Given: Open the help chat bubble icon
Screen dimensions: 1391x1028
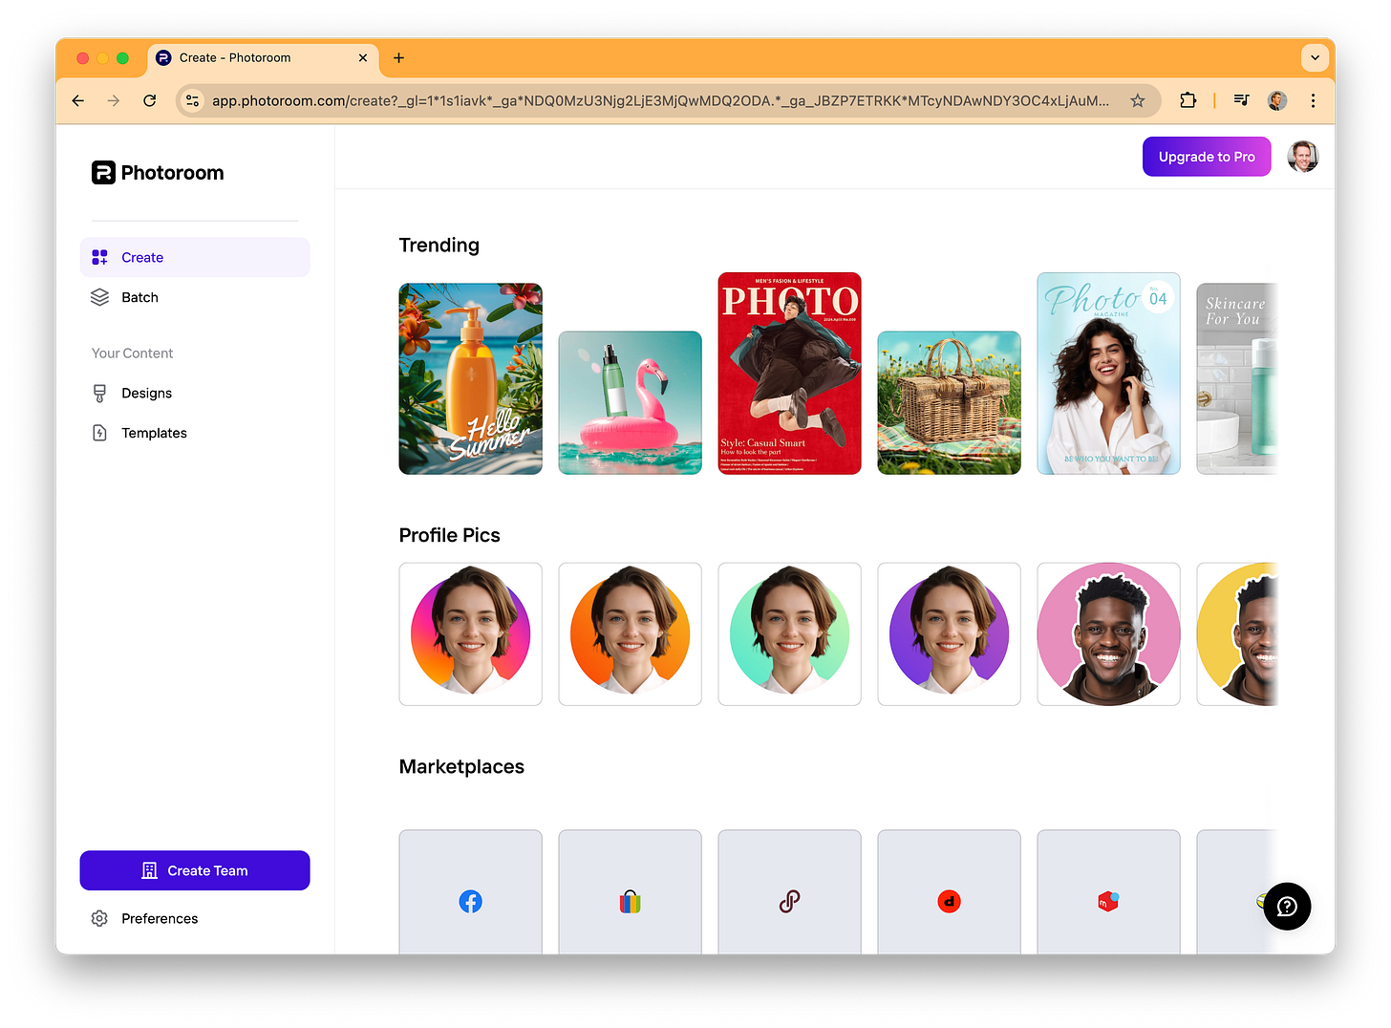Looking at the screenshot, I should tap(1287, 906).
